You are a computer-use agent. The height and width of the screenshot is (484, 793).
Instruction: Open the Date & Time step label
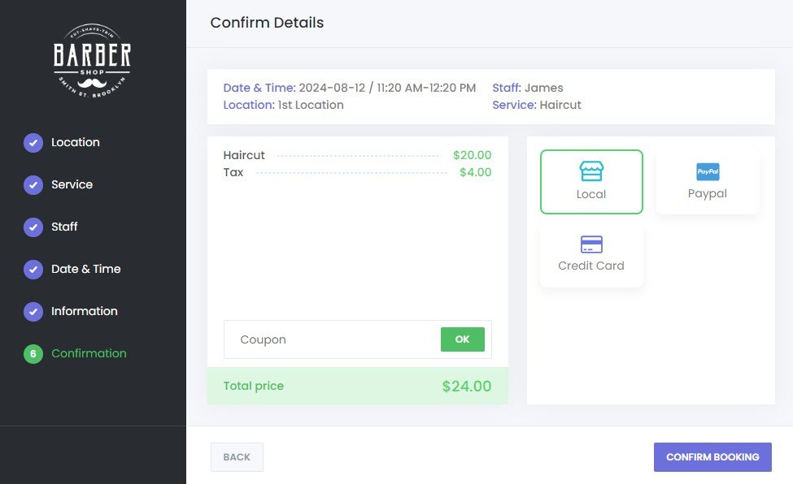[86, 269]
